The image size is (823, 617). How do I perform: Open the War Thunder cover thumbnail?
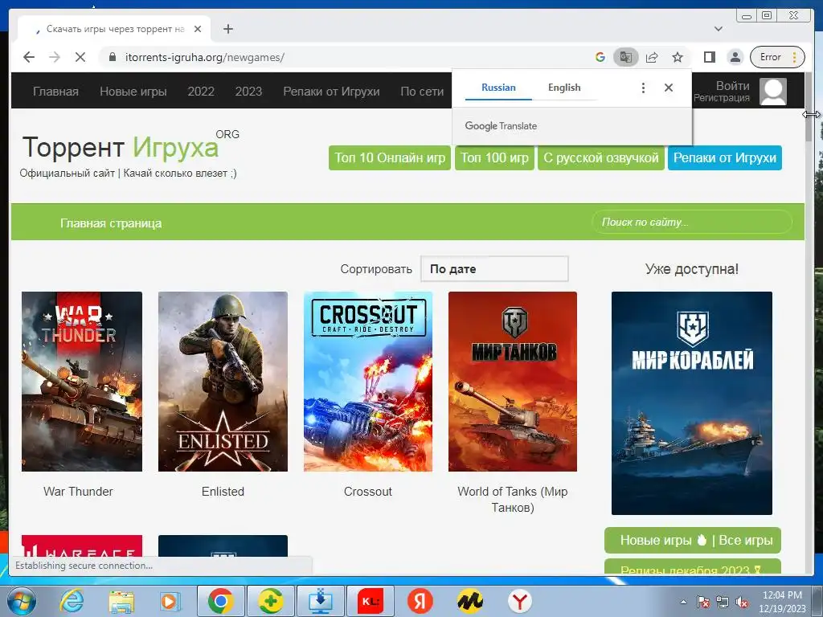tap(82, 382)
